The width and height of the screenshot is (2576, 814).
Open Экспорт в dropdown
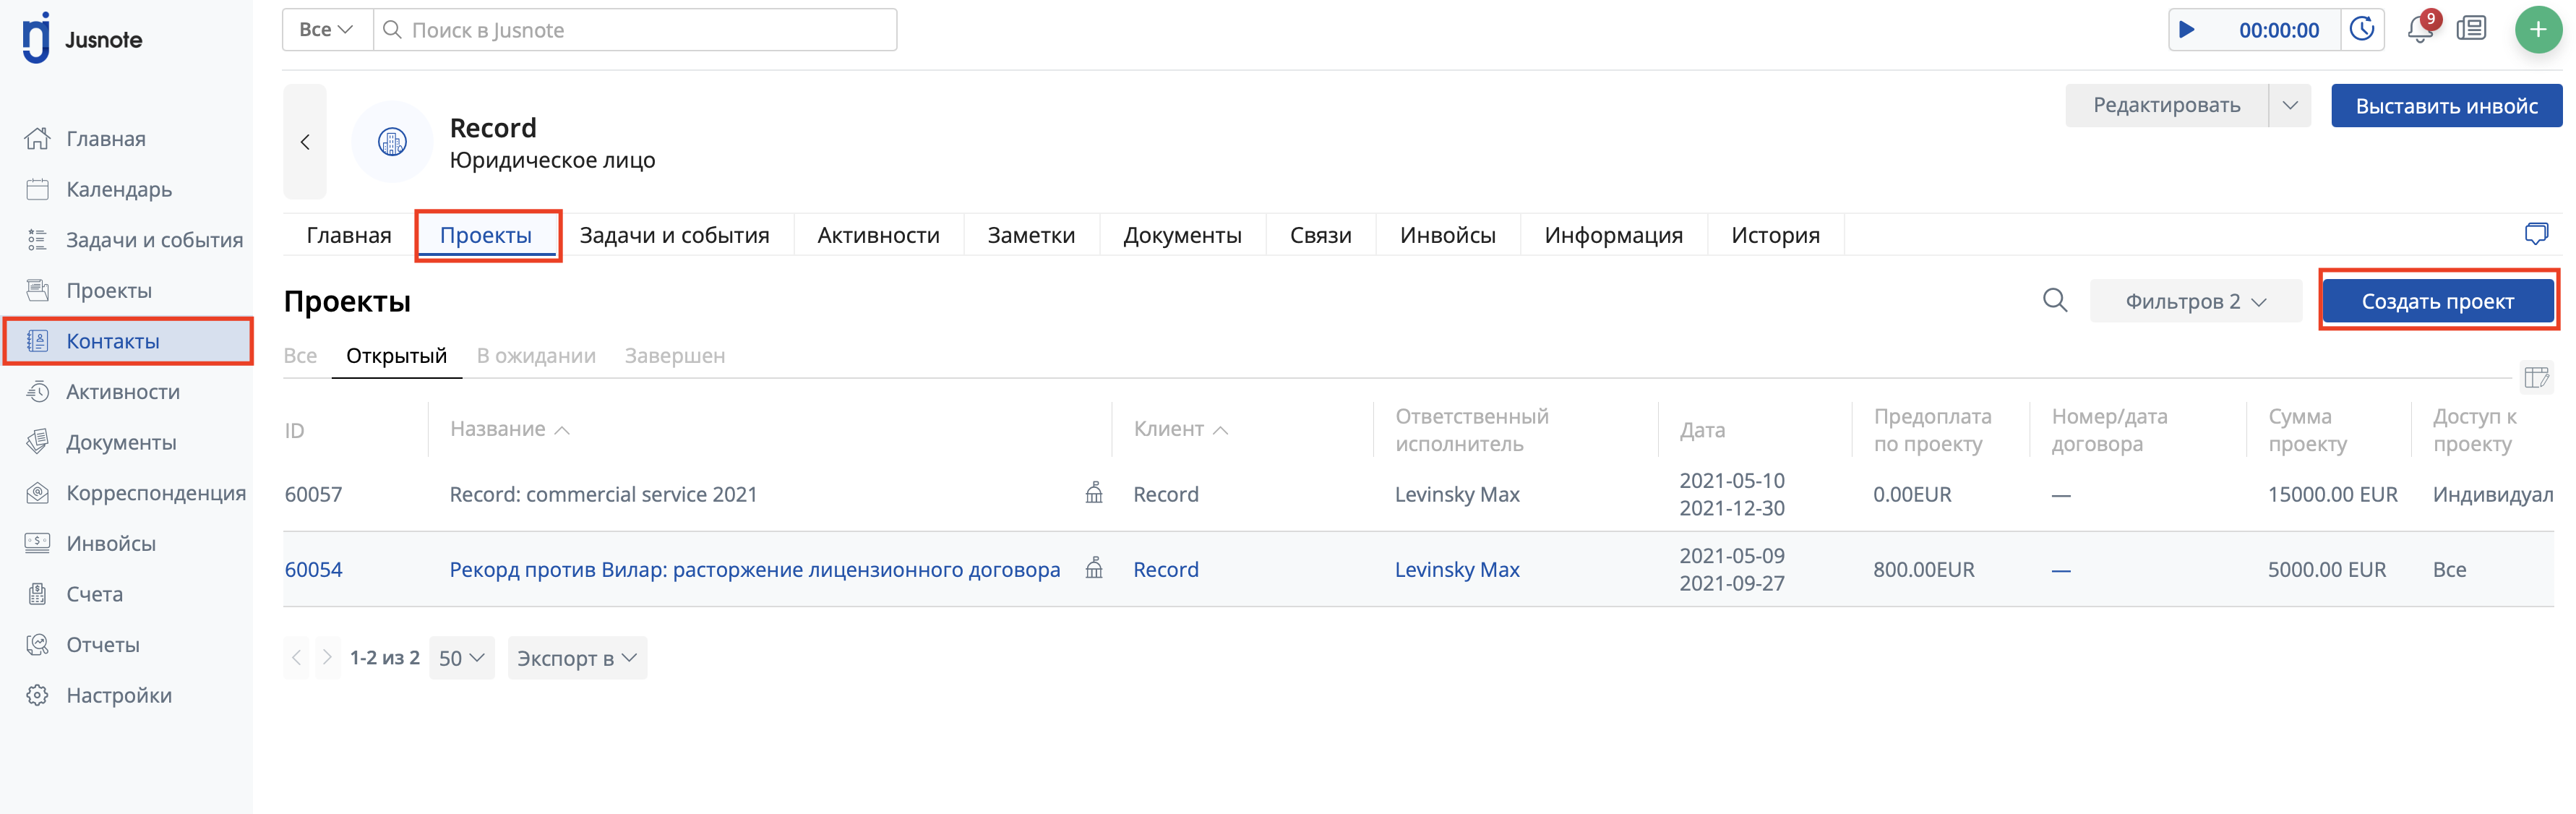click(577, 658)
